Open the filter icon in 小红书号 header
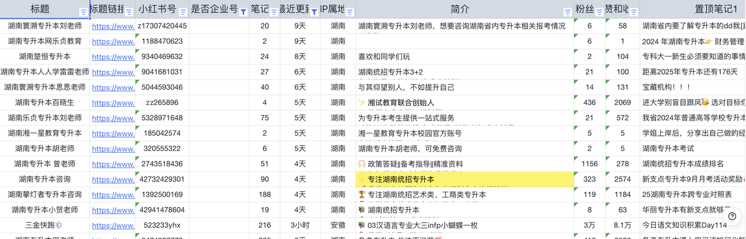The width and height of the screenshot is (746, 239). (183, 12)
